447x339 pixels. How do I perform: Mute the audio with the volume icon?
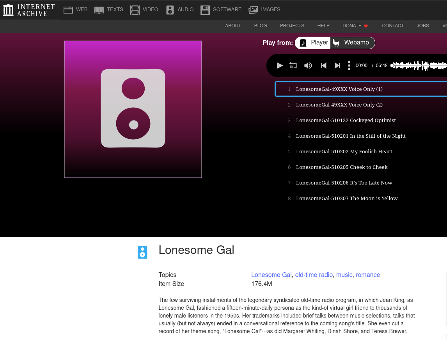pyautogui.click(x=308, y=66)
